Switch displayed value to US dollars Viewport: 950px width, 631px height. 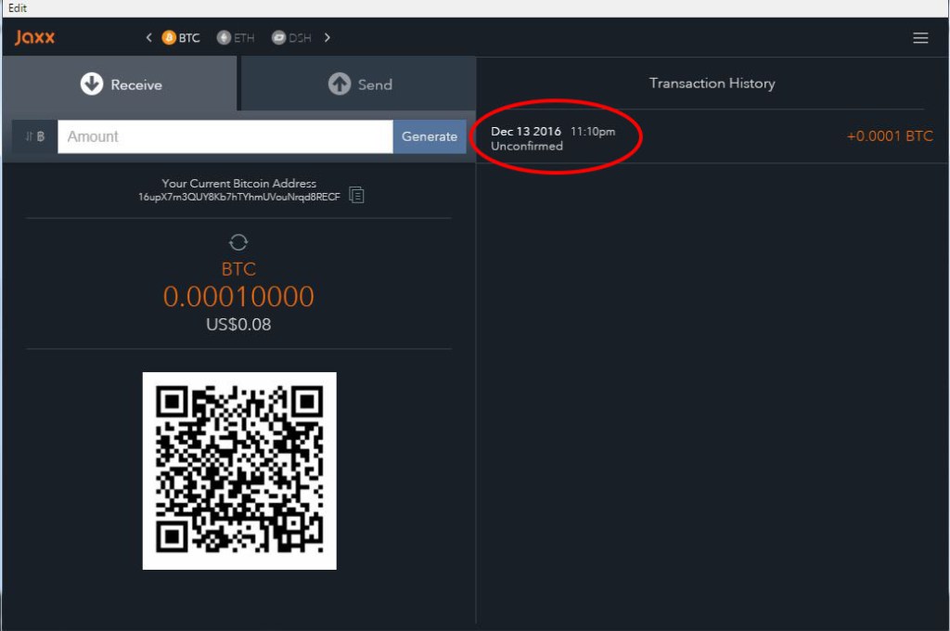coord(238,325)
